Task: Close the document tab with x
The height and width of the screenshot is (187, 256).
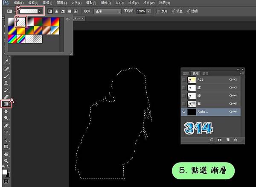Action: 83,19
